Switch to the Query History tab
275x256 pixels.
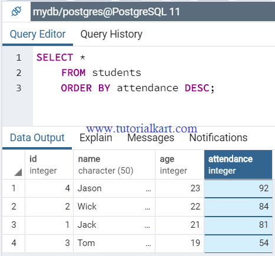pos(111,35)
